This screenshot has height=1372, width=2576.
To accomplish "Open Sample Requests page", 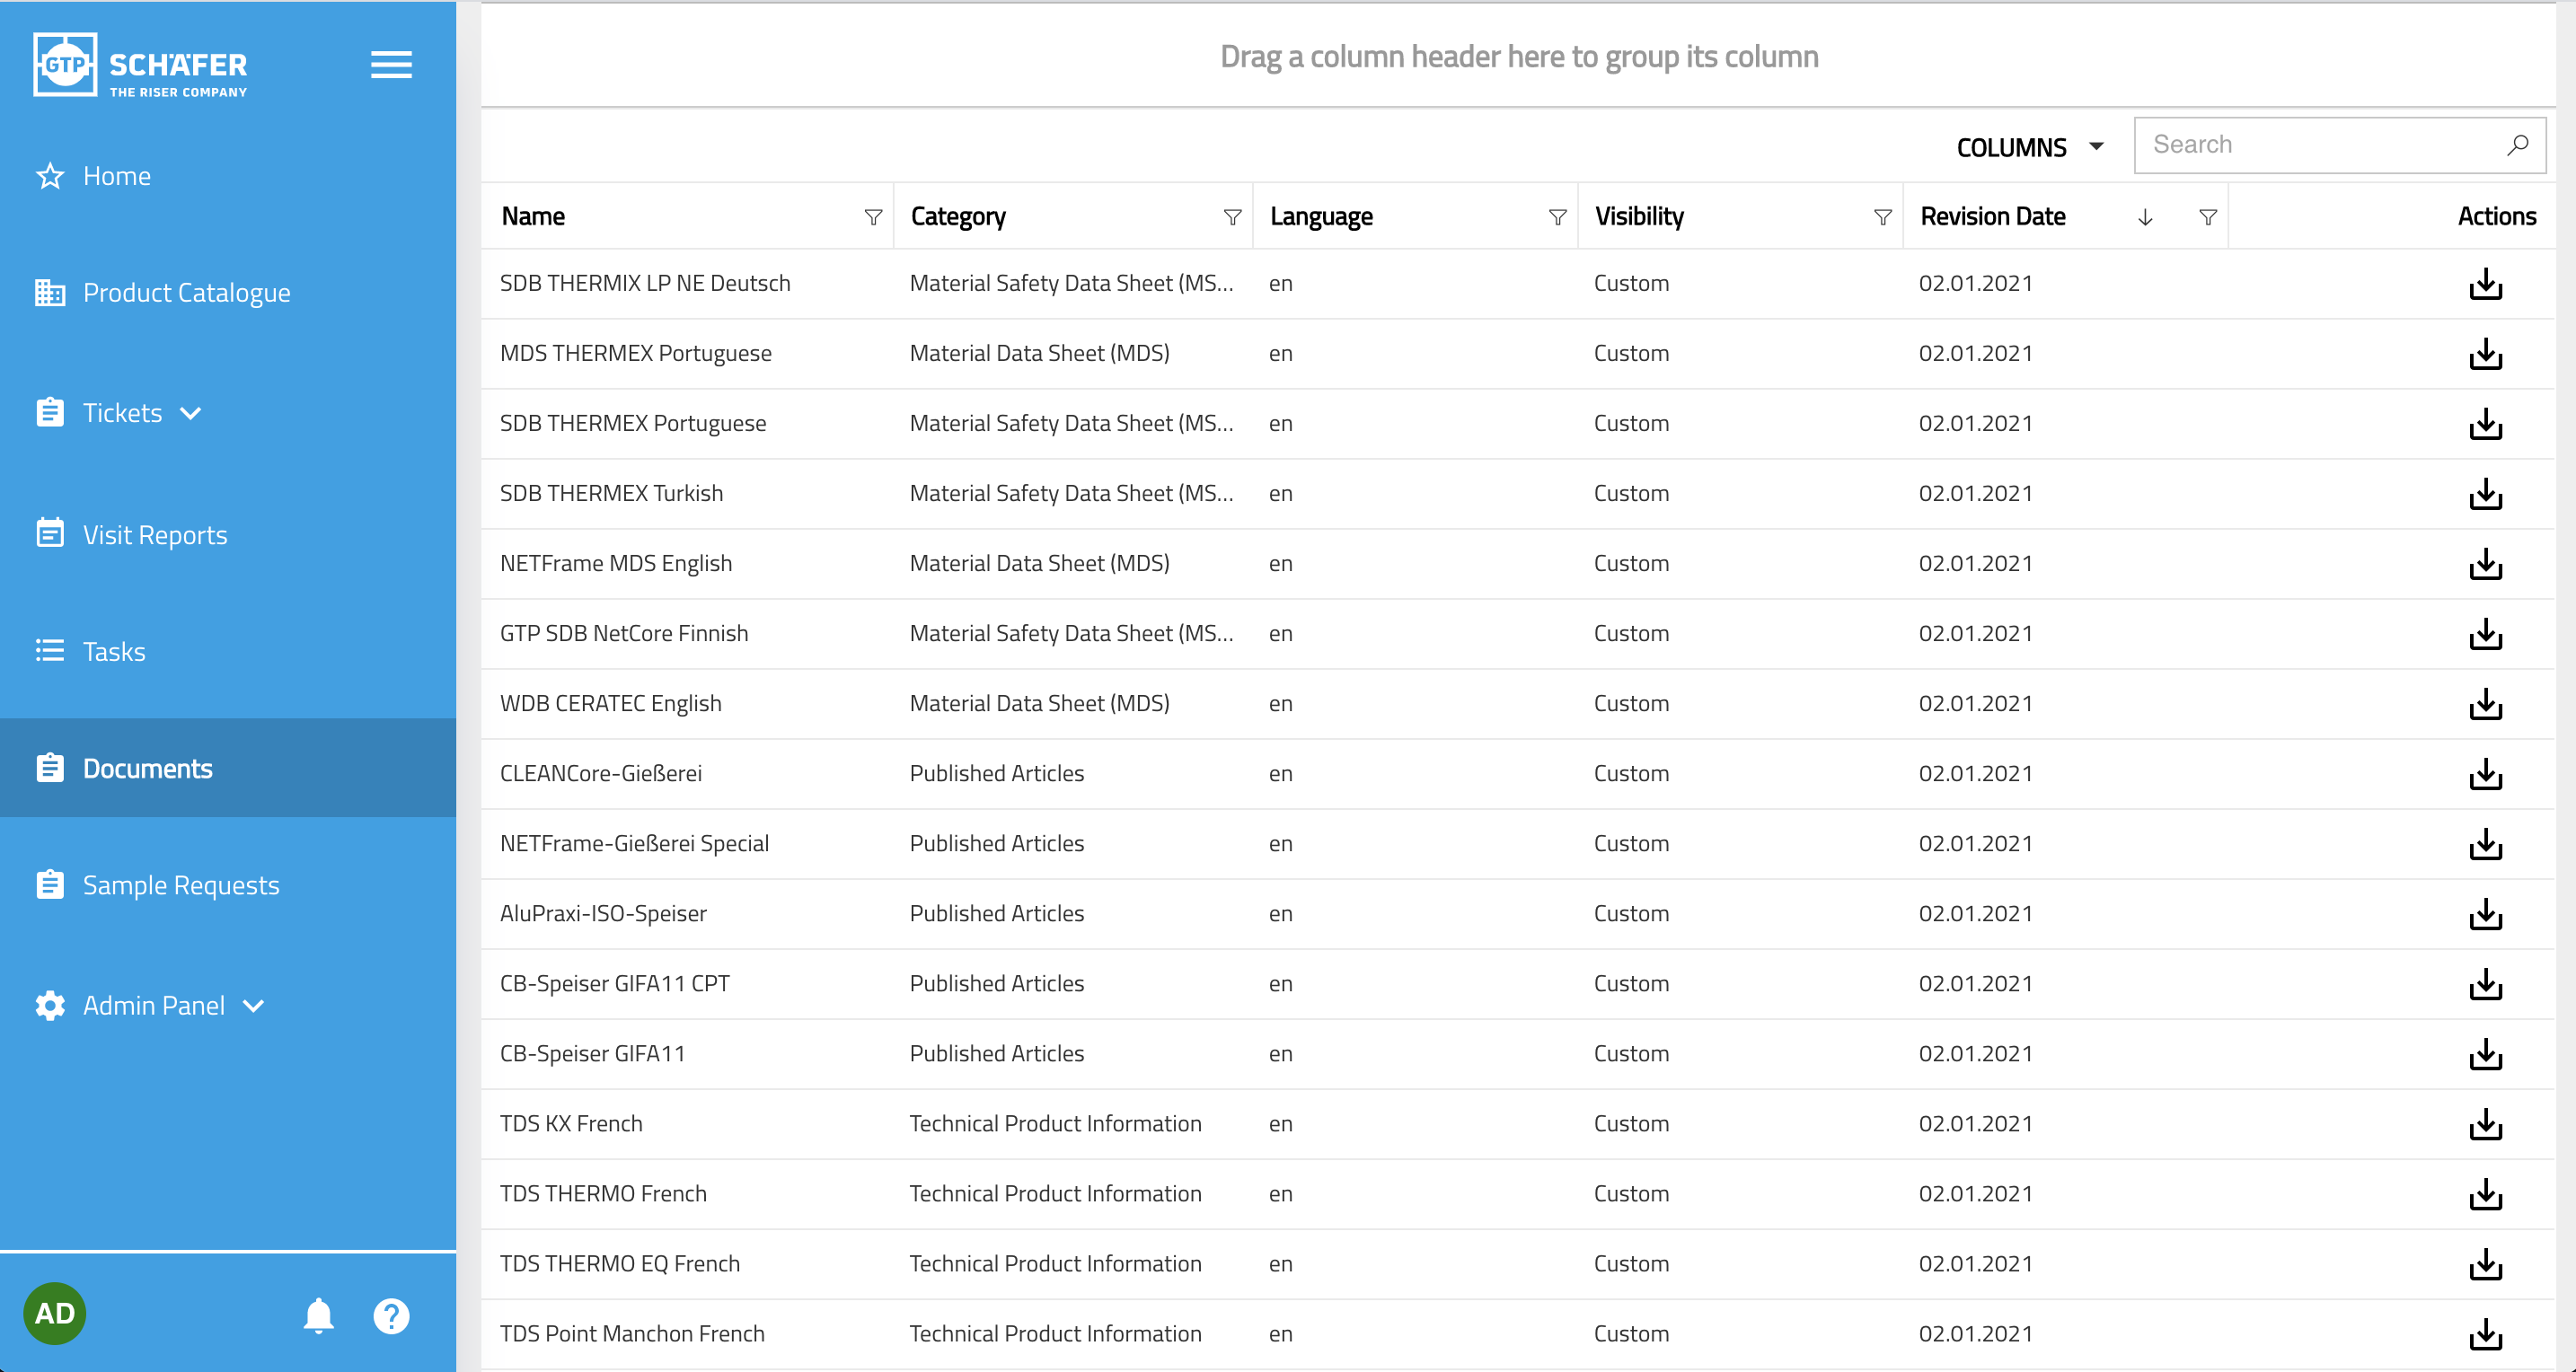I will [180, 885].
